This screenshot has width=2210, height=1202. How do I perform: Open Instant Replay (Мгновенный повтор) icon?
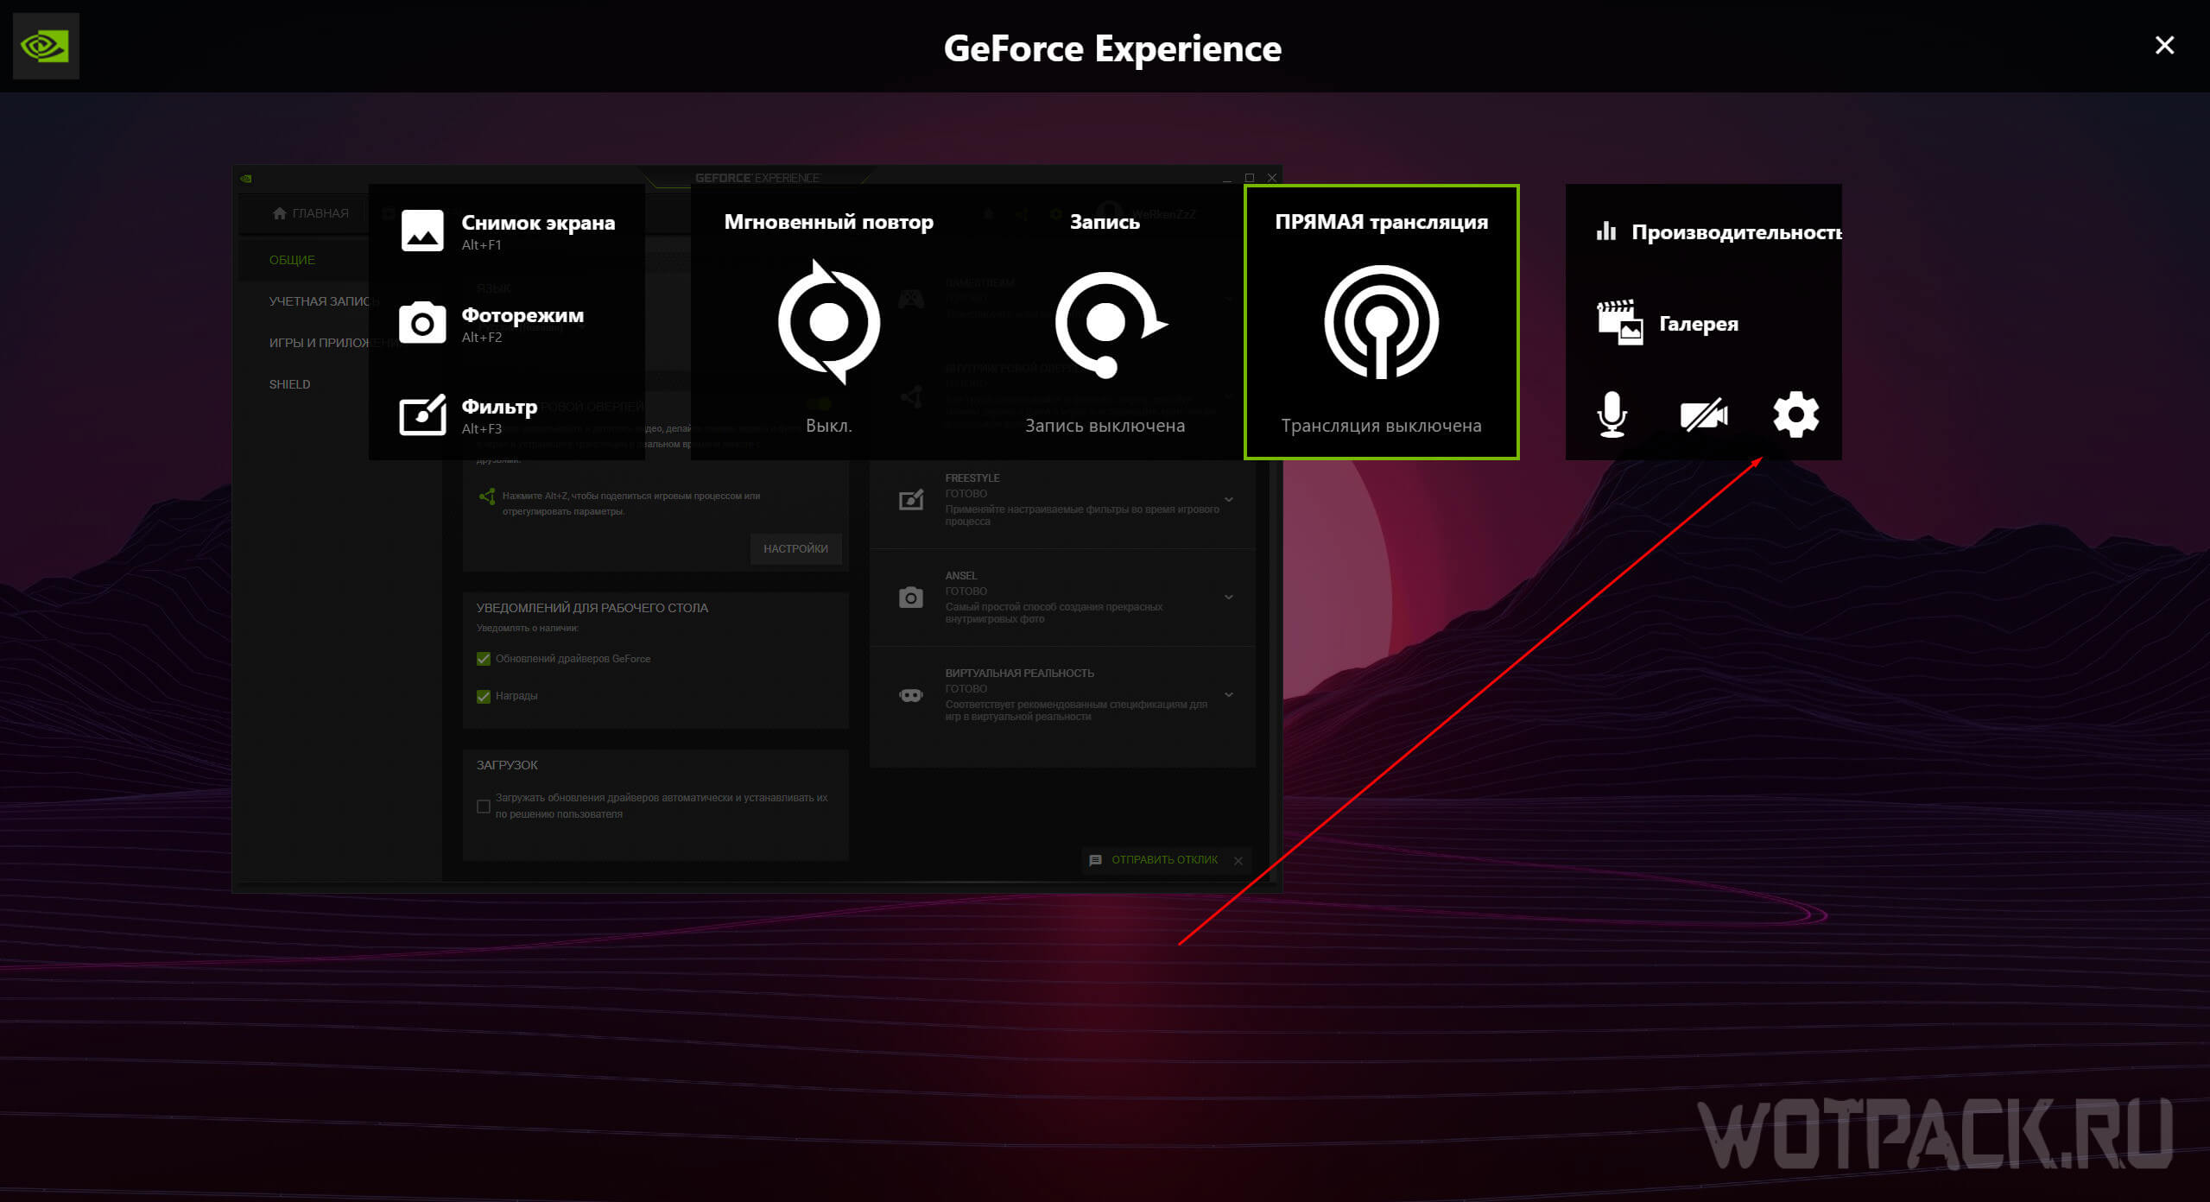(x=828, y=322)
